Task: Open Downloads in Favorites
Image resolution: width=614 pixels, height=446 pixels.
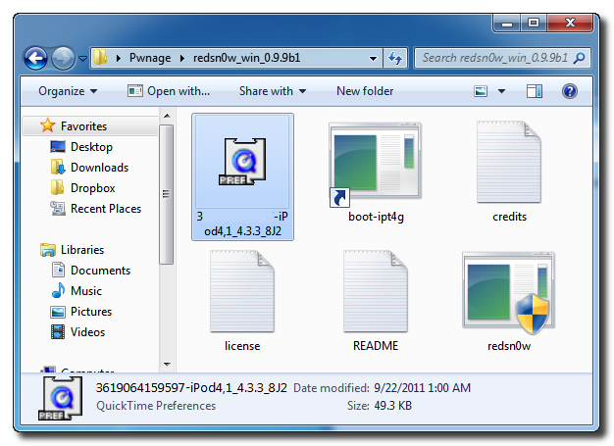Action: pyautogui.click(x=99, y=168)
